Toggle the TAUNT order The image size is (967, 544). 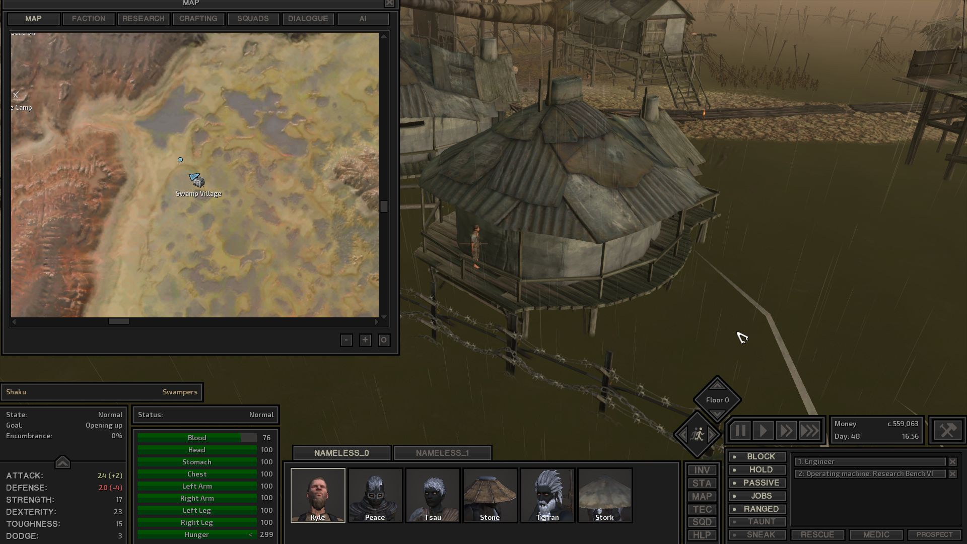(757, 522)
